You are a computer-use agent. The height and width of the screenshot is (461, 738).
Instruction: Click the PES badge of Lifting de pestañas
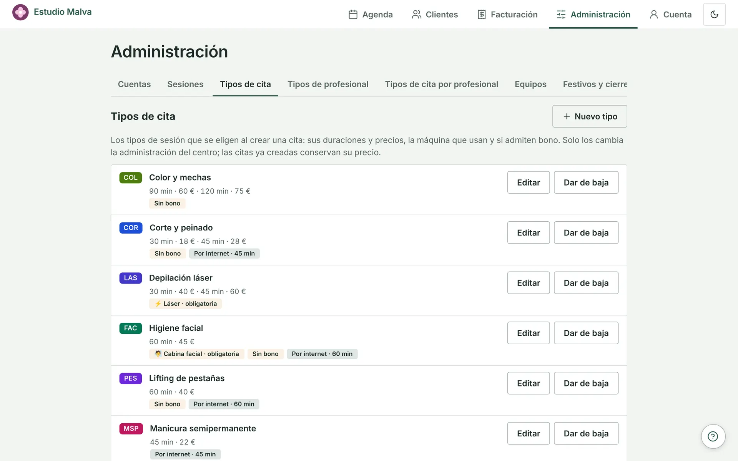(131, 378)
